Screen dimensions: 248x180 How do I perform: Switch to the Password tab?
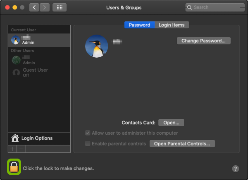tap(139, 25)
